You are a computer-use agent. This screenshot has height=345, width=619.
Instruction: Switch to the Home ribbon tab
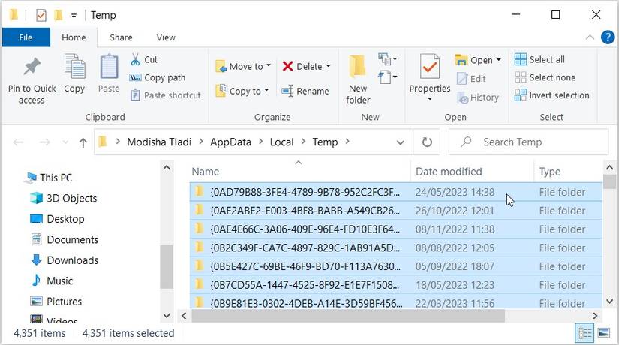click(x=74, y=37)
